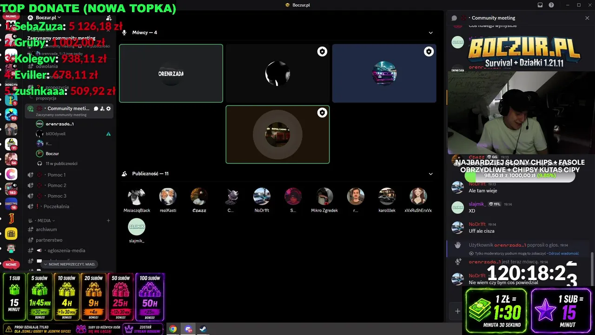595x335 pixels.
Task: Join the Poczekalnia voice channel
Action: click(70, 207)
